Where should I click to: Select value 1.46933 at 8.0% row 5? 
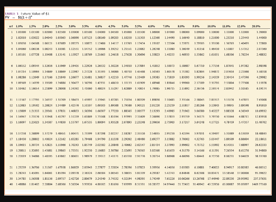tap(185, 55)
